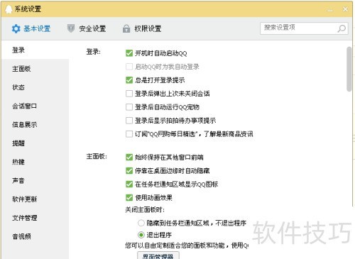Image resolution: width=355 pixels, height=259 pixels.
Task: Open 界面管理器 button
Action: coord(158,255)
